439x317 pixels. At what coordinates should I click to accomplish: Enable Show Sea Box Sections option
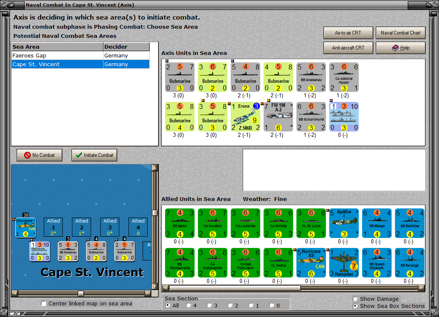coord(355,306)
